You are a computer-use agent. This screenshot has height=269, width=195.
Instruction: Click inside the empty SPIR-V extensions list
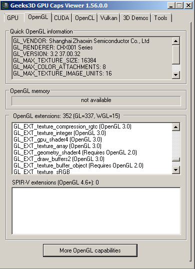point(96,211)
